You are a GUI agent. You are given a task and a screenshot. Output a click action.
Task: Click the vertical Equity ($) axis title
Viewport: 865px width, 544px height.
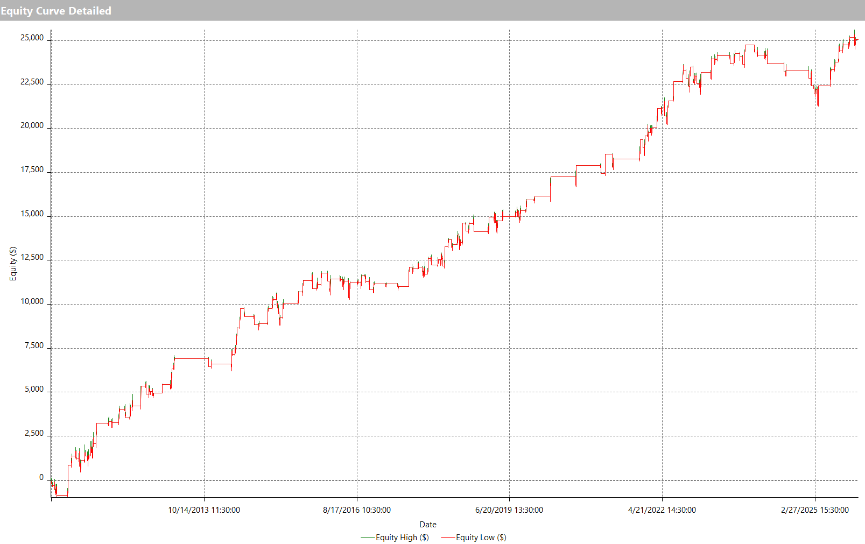13,264
